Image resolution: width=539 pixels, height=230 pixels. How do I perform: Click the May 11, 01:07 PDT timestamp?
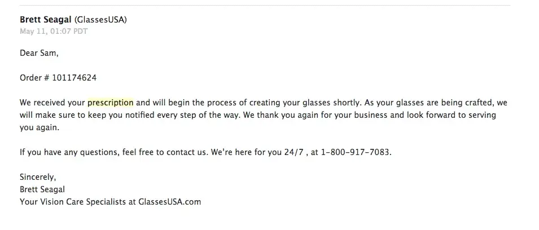pyautogui.click(x=54, y=31)
